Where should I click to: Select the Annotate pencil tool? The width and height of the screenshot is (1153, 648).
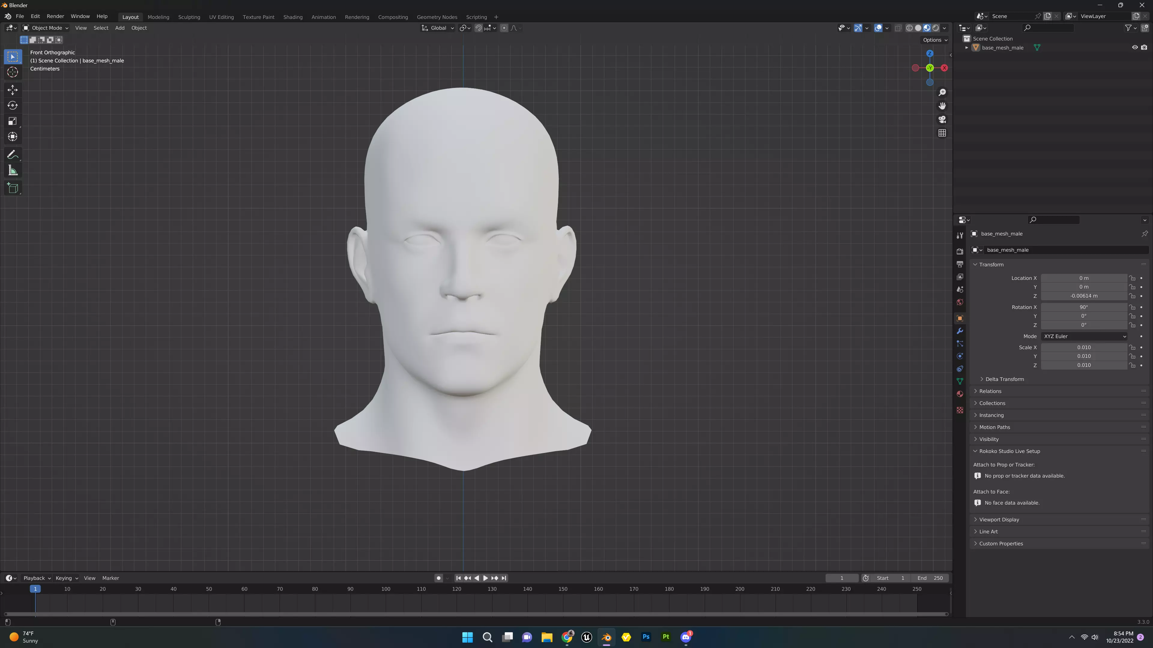coord(13,155)
